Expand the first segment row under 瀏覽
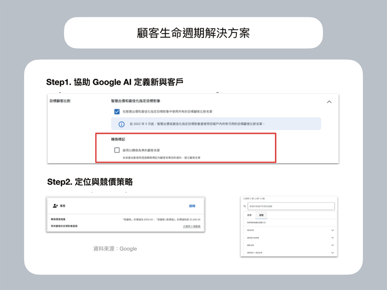 333,230
